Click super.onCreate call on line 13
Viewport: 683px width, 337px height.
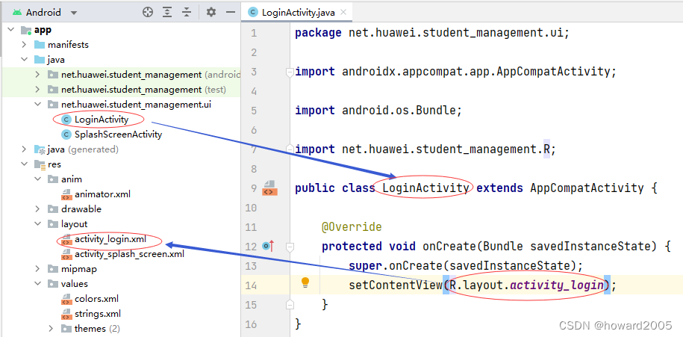(x=466, y=265)
